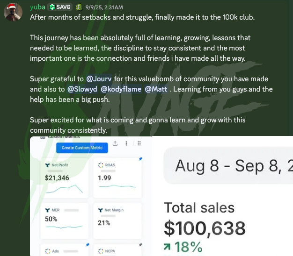Click the @Slowyd mention
The height and width of the screenshot is (256, 293).
pos(82,89)
